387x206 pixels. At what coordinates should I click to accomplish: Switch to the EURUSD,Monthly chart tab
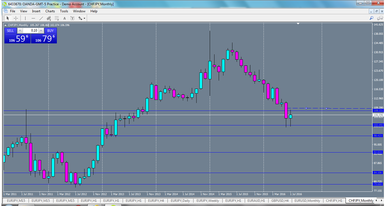pyautogui.click(x=307, y=201)
